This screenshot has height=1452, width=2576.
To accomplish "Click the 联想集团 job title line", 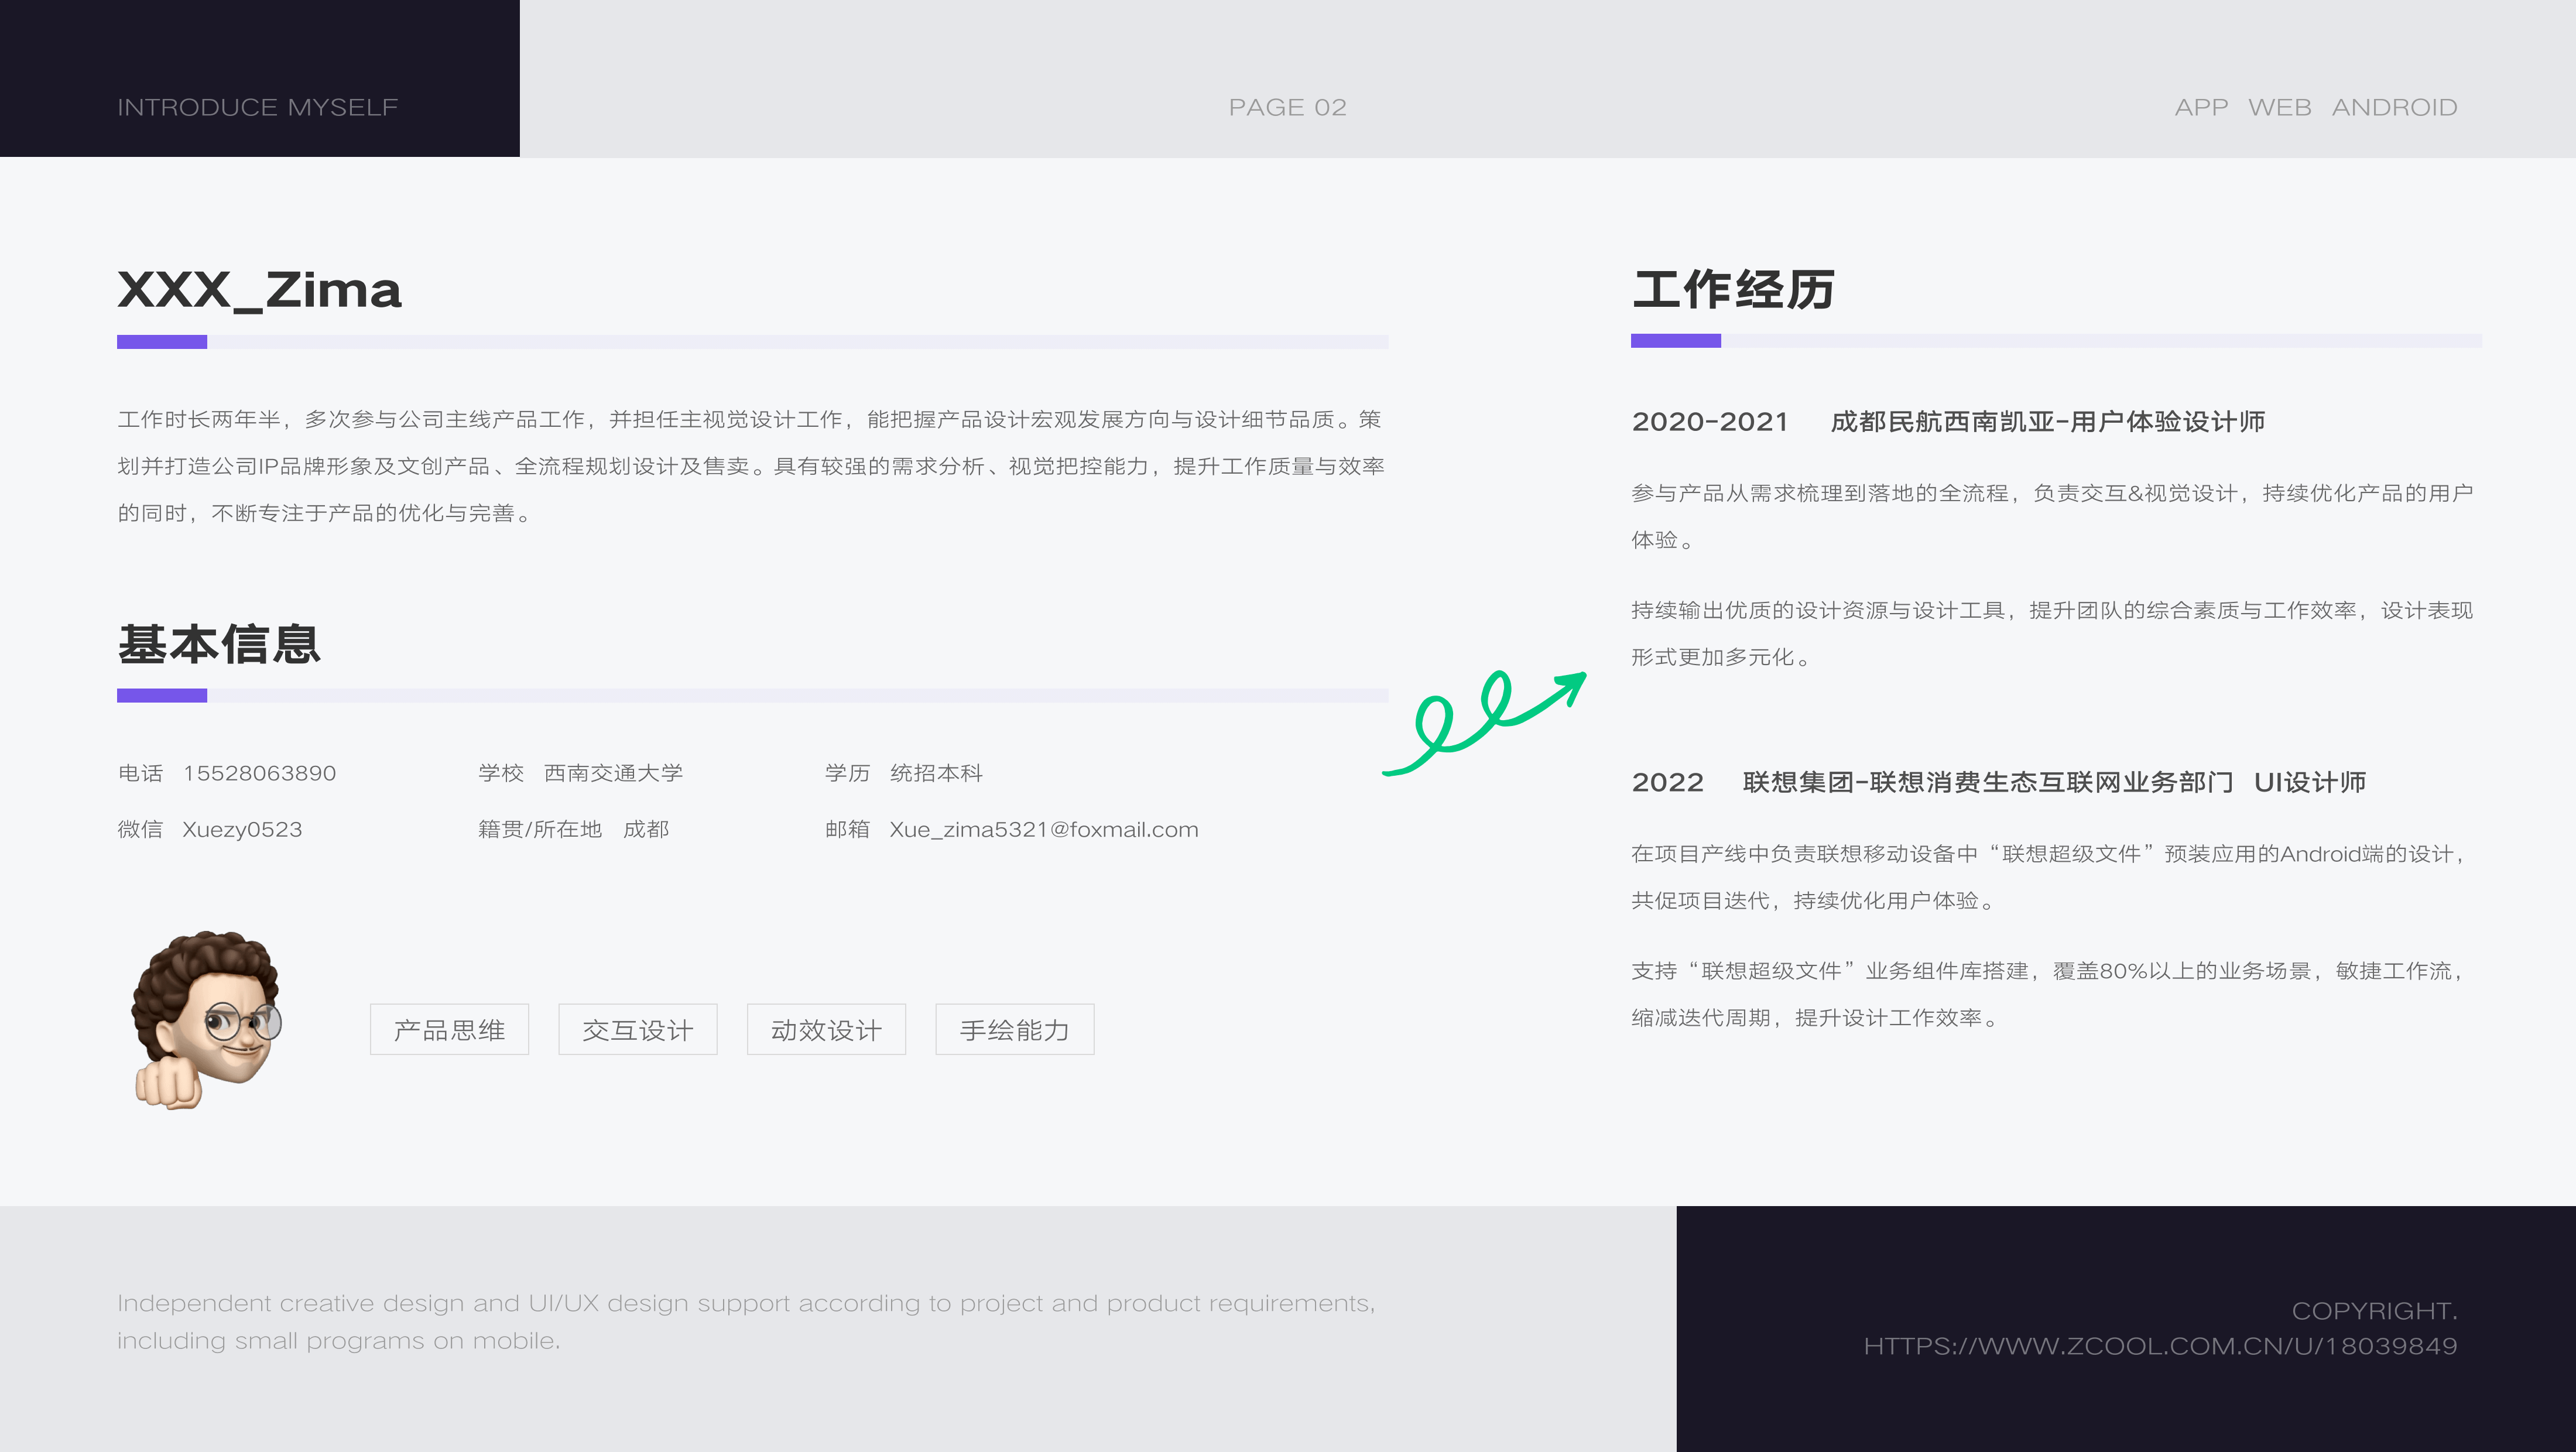I will (x=2054, y=782).
